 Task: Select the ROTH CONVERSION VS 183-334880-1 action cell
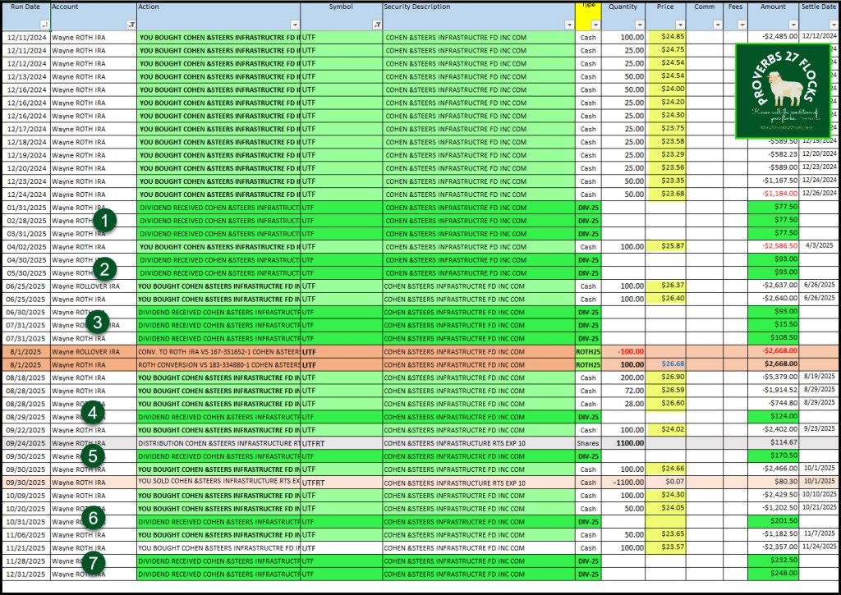[x=218, y=364]
